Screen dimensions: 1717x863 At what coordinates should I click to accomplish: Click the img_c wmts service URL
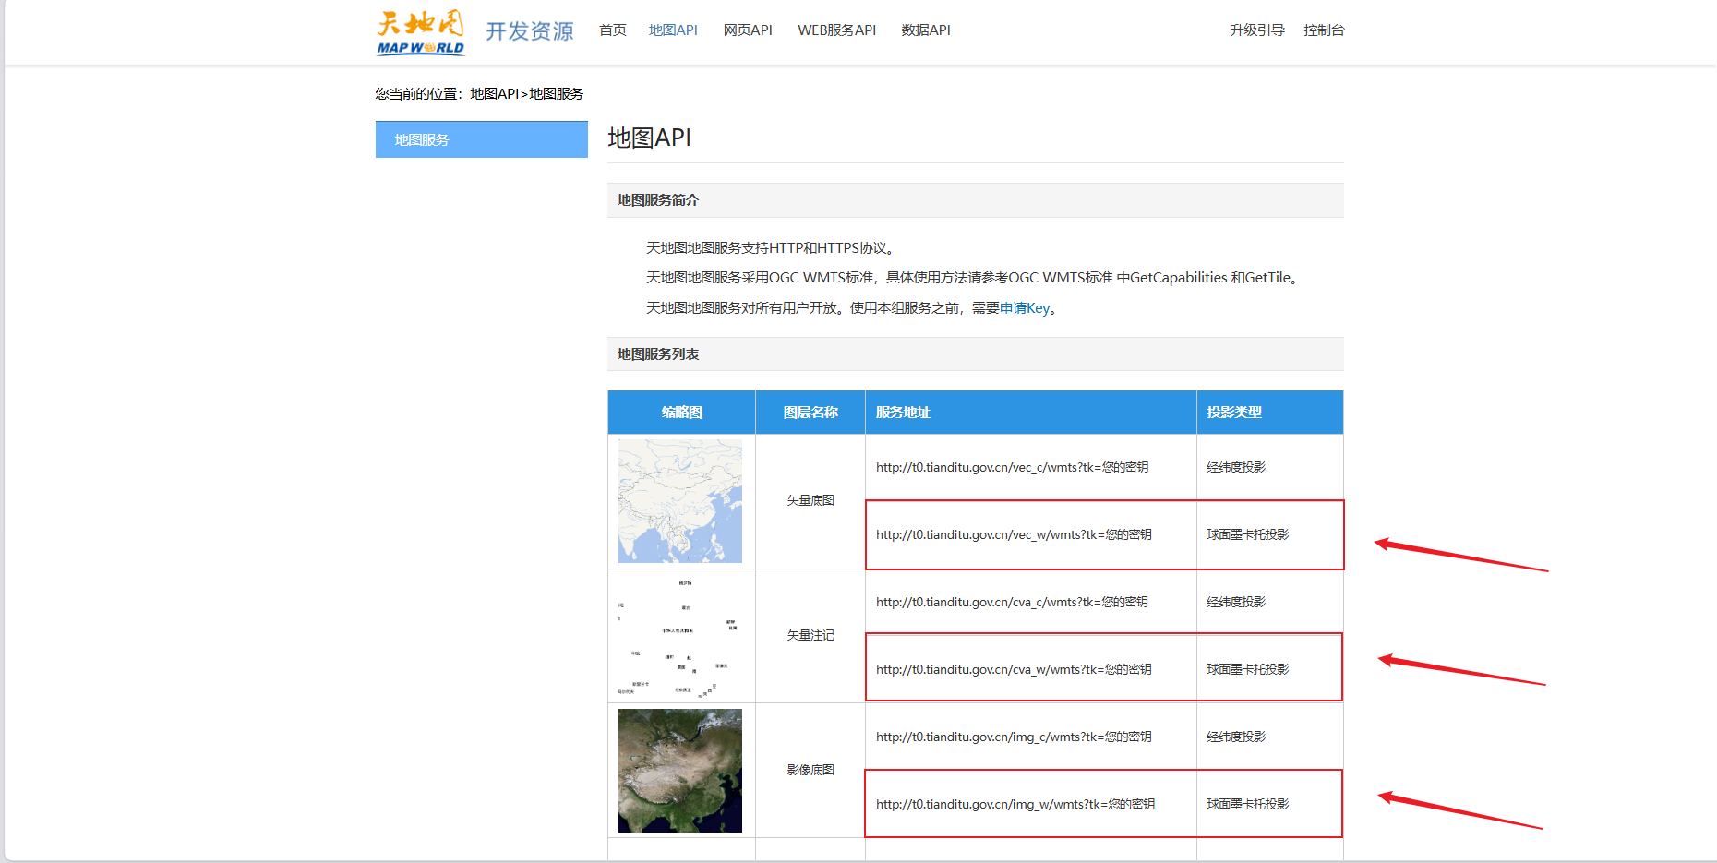tap(1014, 737)
